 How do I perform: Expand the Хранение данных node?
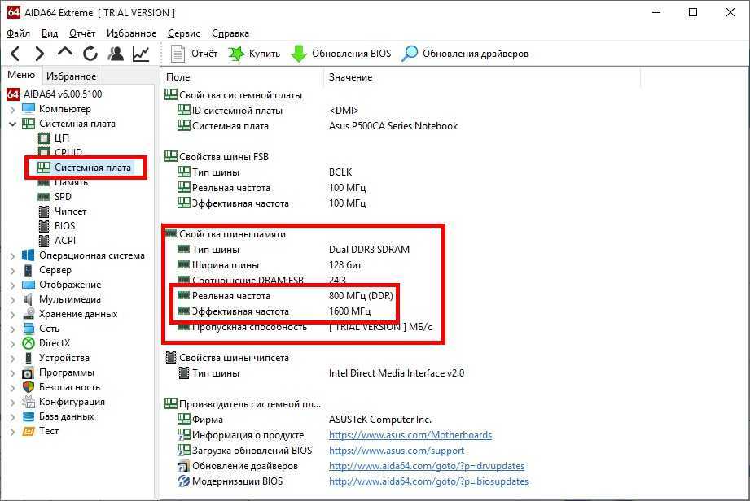pos(12,315)
